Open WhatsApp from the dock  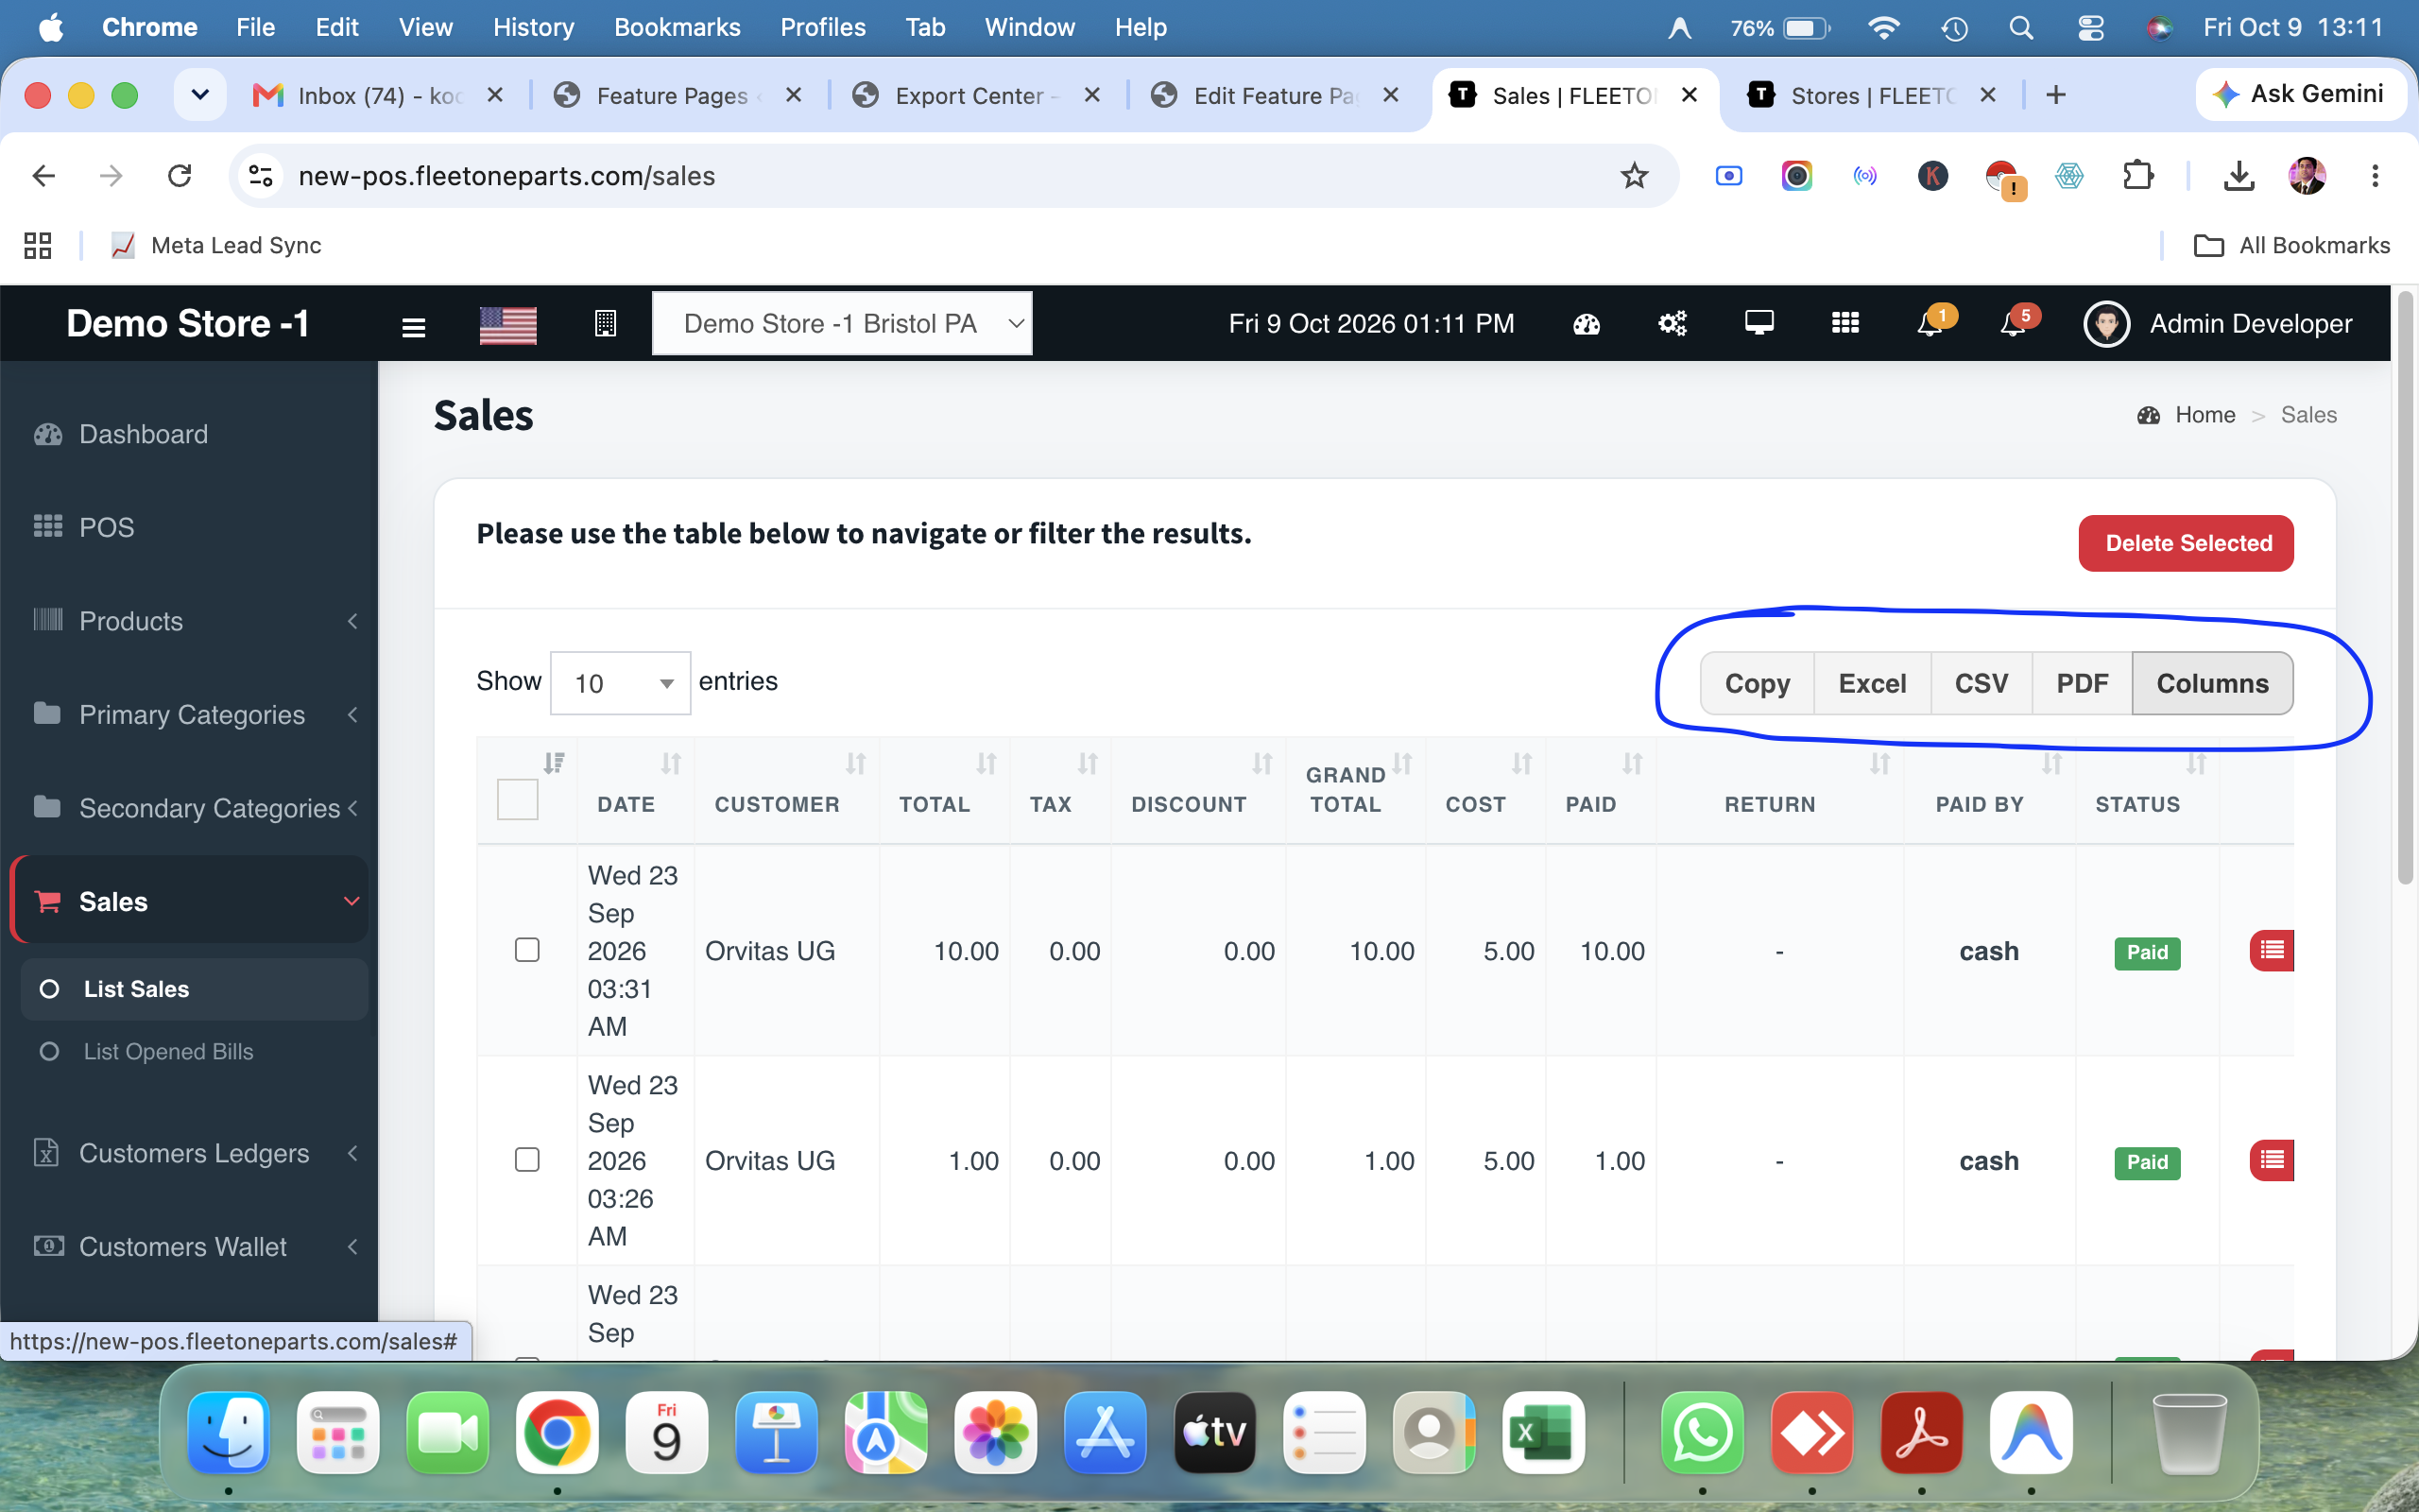(x=1703, y=1432)
